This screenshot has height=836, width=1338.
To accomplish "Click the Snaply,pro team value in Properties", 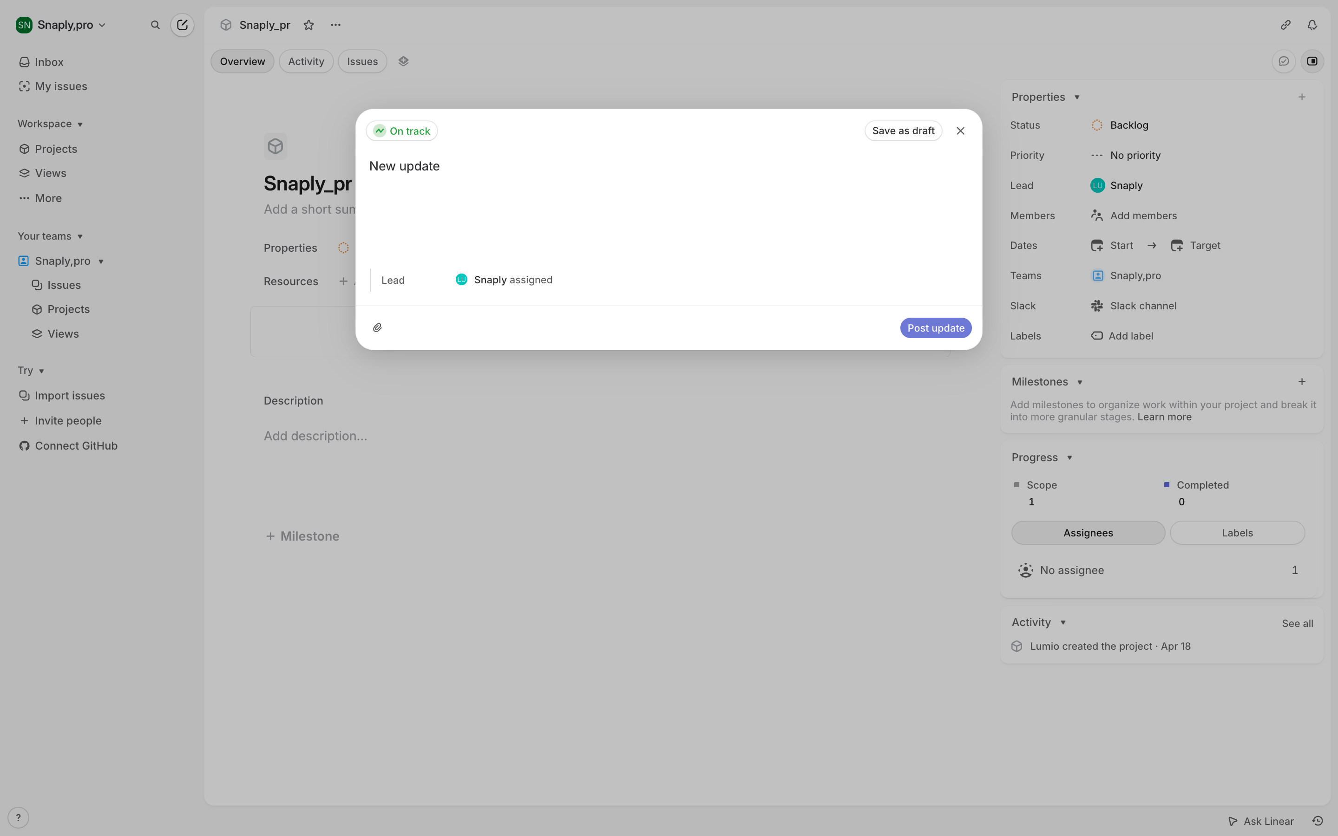I will 1126,276.
